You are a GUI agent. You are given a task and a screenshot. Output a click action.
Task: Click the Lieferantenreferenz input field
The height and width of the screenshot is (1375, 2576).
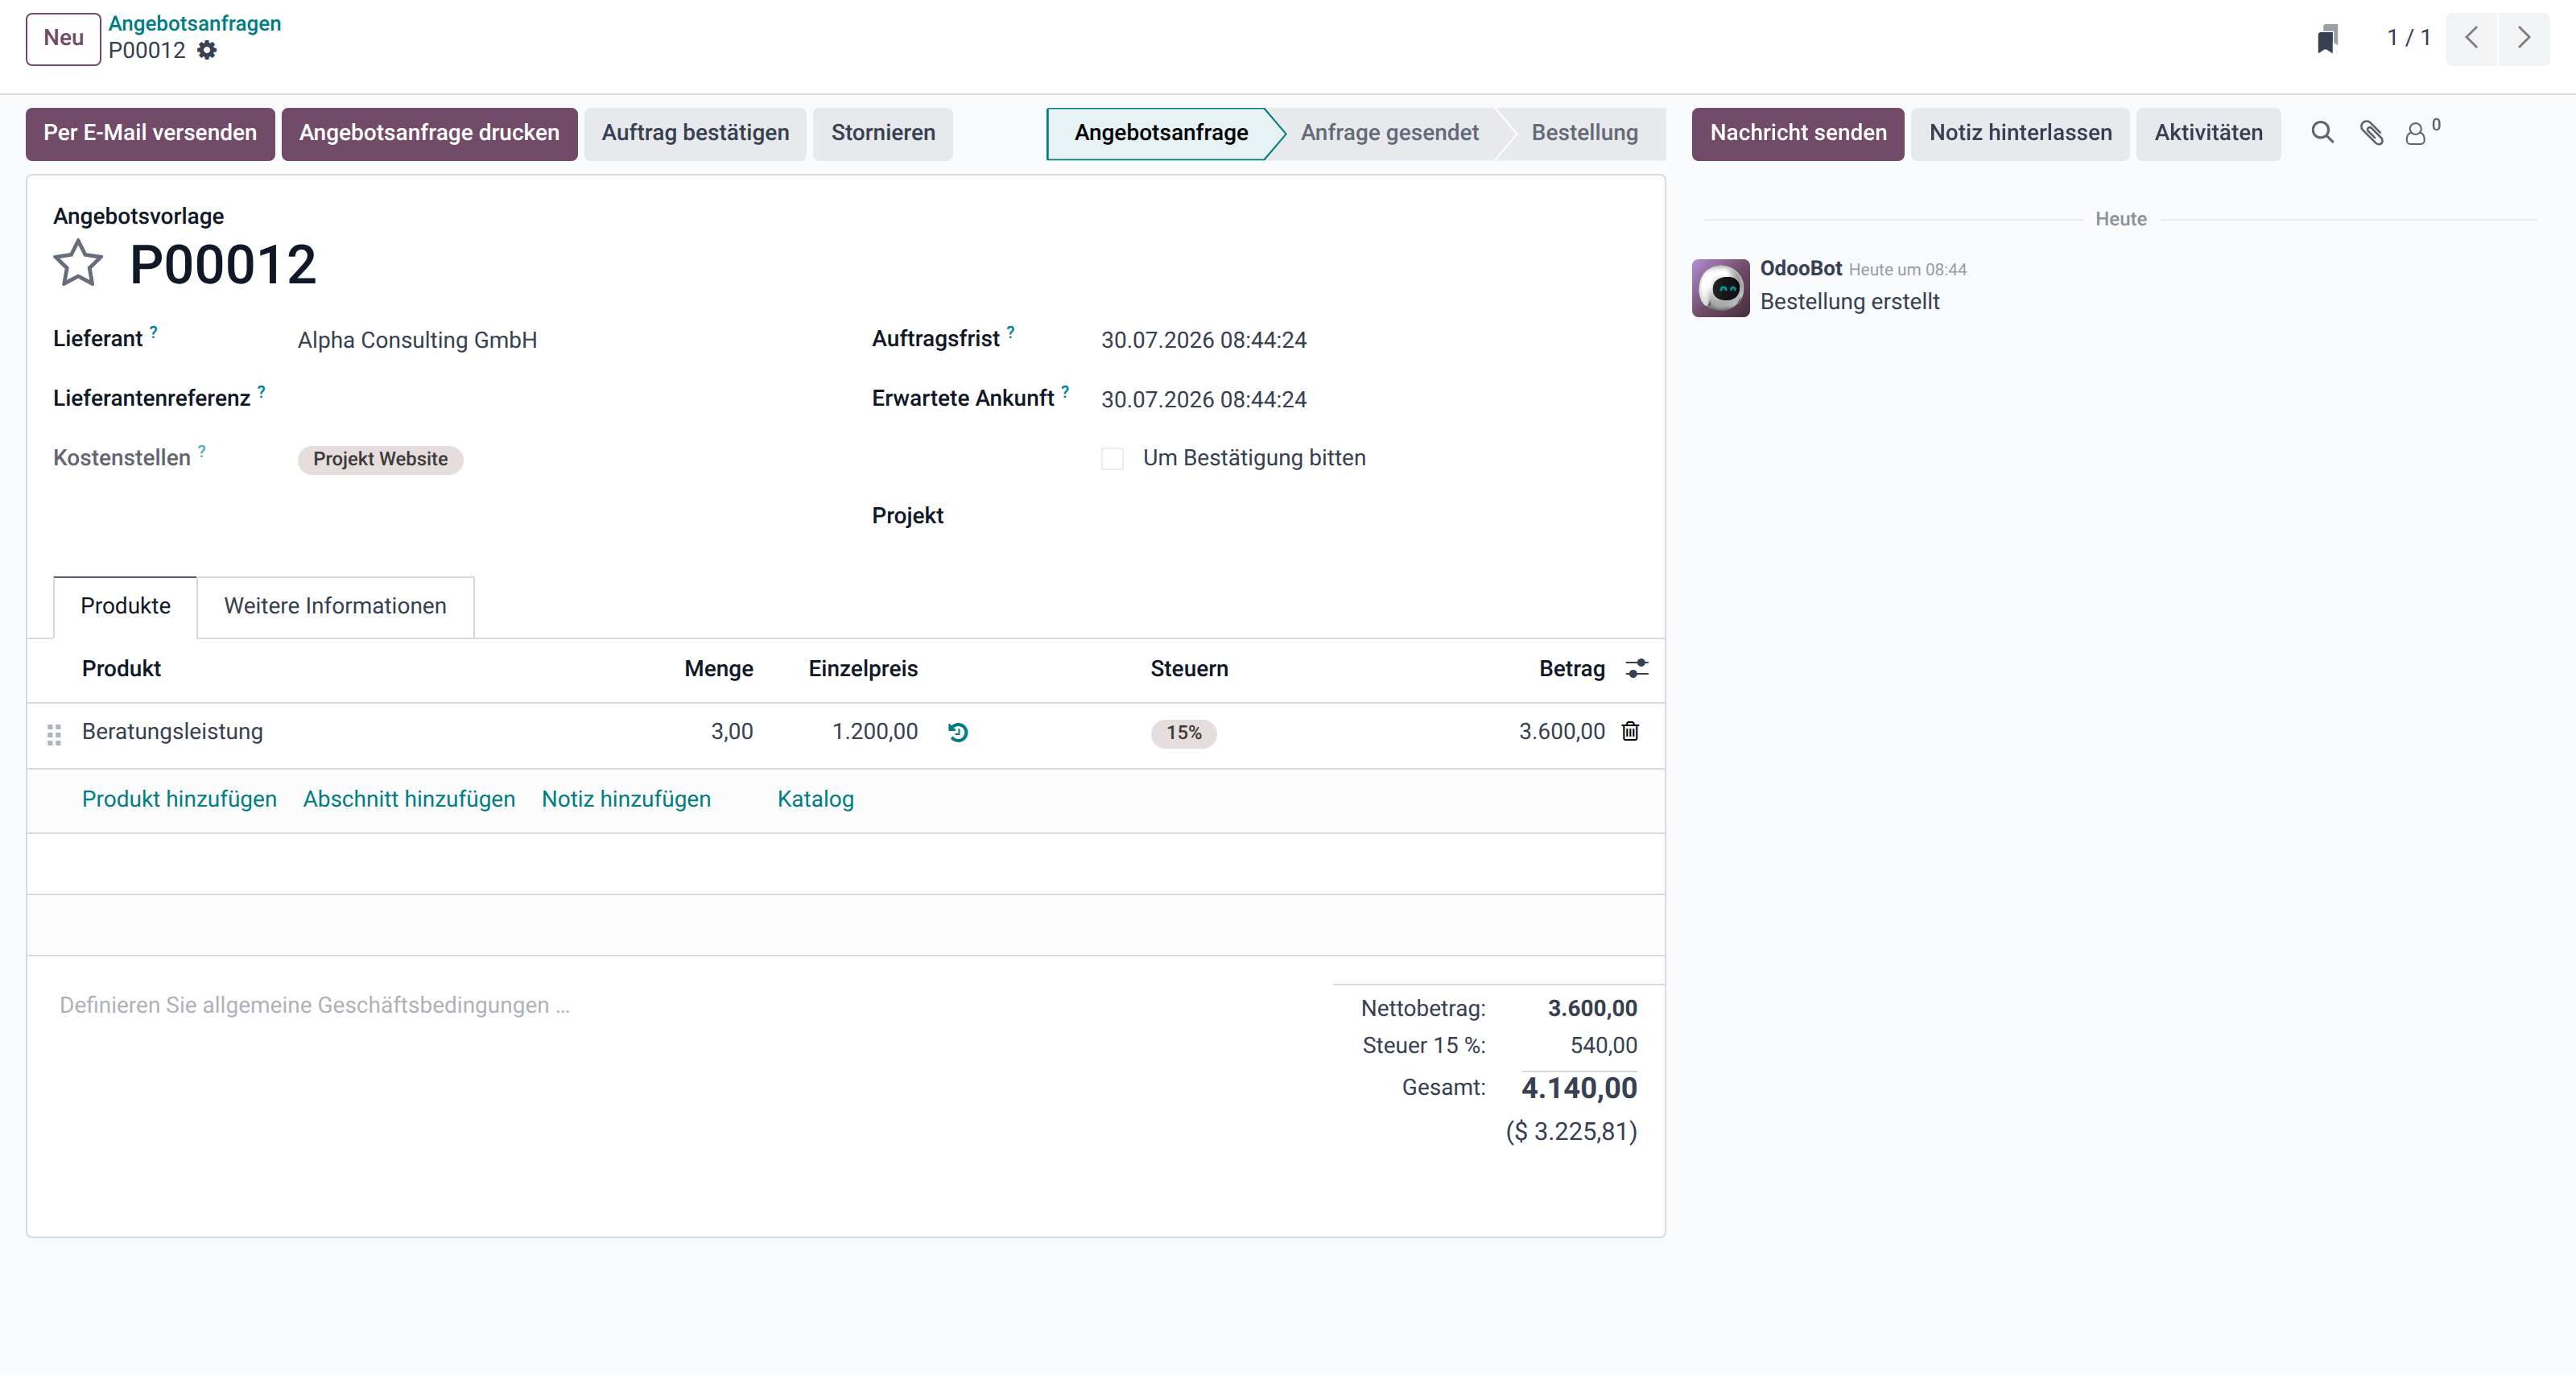point(559,399)
